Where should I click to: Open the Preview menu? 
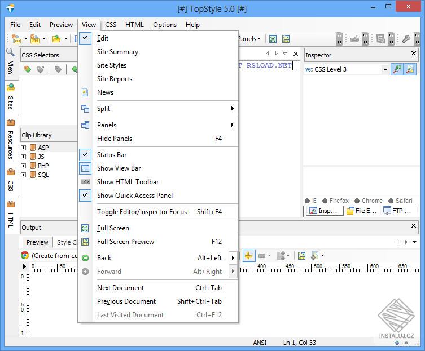tap(61, 25)
